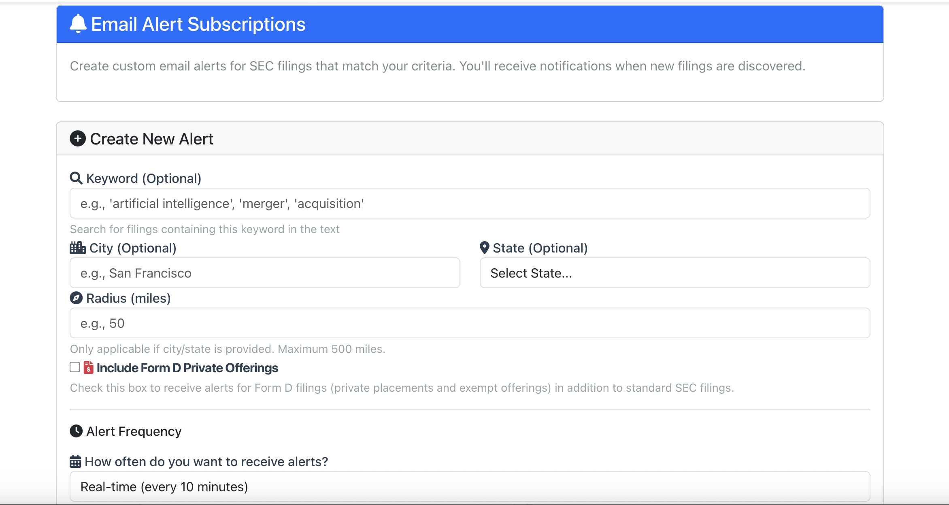Click the clock icon beside Alert Frequency
The height and width of the screenshot is (505, 949).
point(76,431)
